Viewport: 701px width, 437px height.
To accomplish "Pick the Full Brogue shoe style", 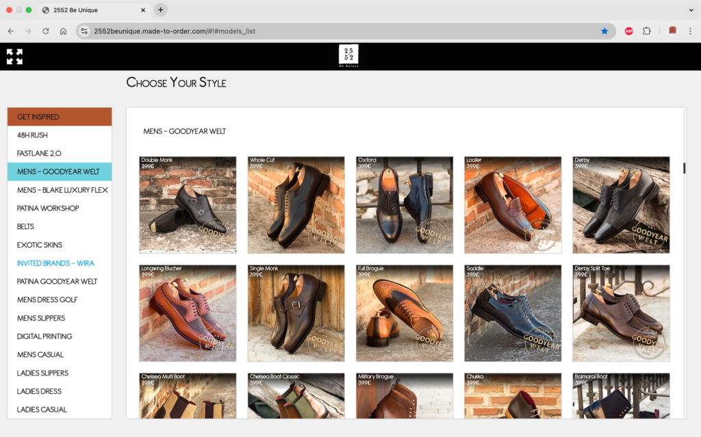I will click(405, 313).
